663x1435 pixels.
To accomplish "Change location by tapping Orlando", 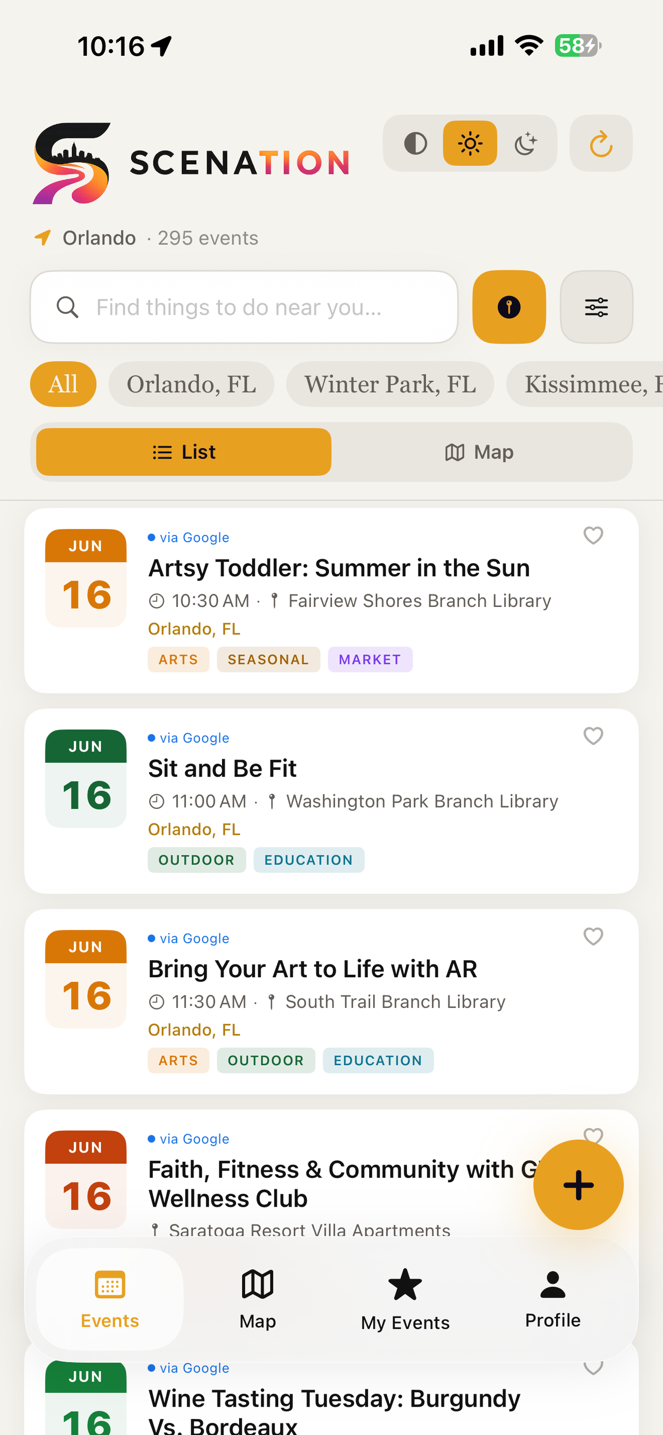I will click(x=99, y=238).
